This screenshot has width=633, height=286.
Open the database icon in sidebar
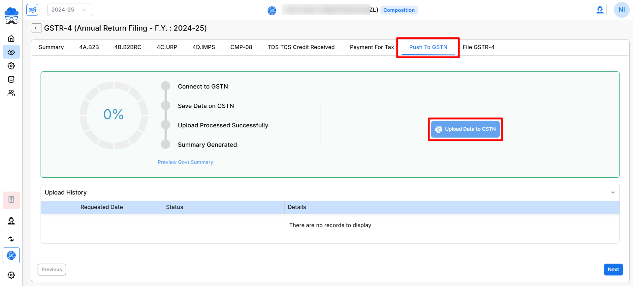pyautogui.click(x=11, y=79)
